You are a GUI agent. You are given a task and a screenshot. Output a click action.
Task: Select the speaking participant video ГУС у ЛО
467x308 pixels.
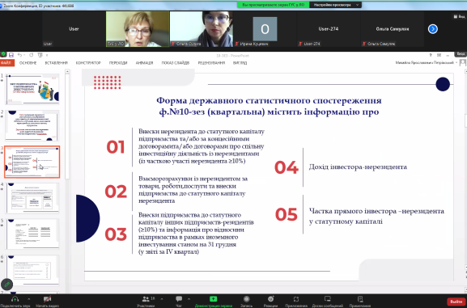click(x=138, y=29)
